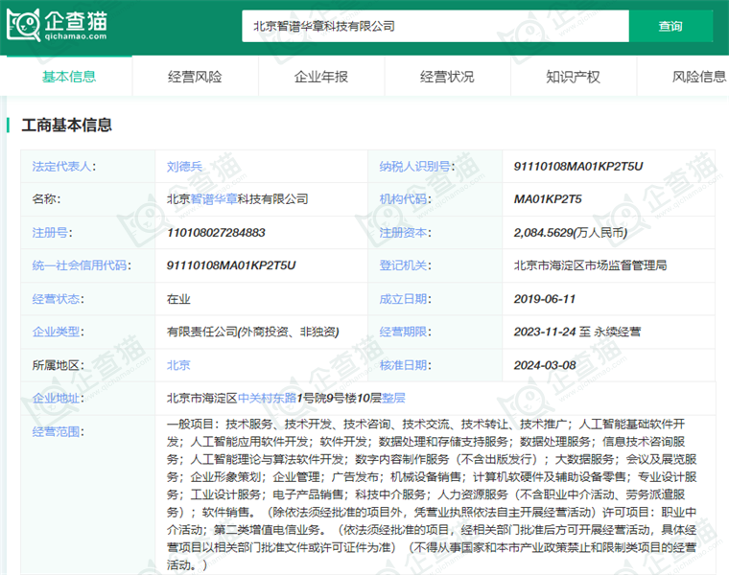Click the 经营状态 label
729x575 pixels.
[x=59, y=299]
